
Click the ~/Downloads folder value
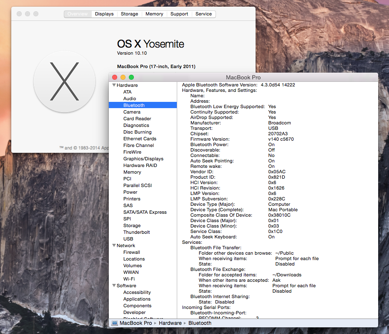[287, 275]
